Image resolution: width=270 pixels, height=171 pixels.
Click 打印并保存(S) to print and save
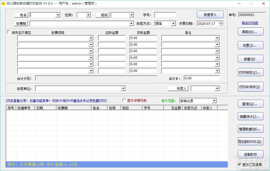tap(250, 87)
